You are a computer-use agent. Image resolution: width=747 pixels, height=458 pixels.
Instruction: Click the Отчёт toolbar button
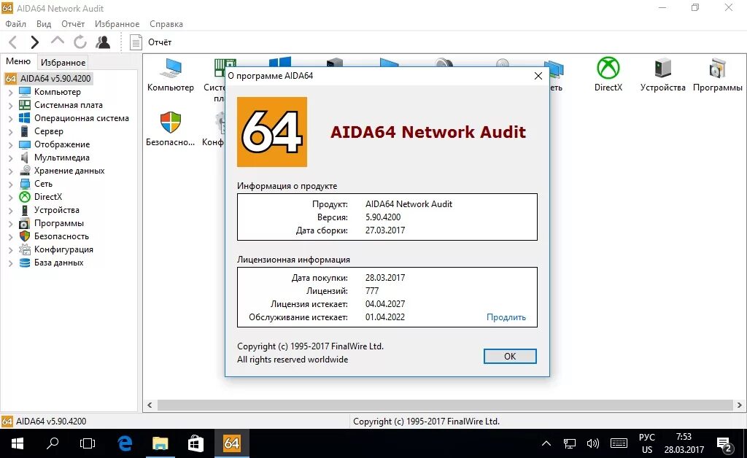click(x=150, y=42)
